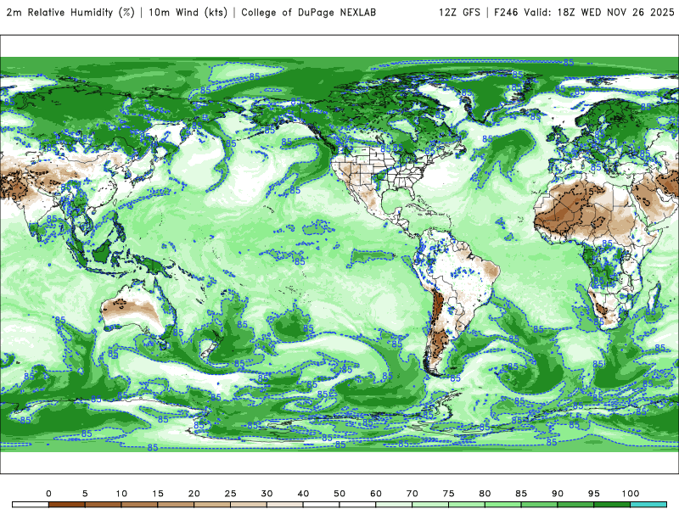
Task: Click the legend label '10'
Action: pos(121,494)
